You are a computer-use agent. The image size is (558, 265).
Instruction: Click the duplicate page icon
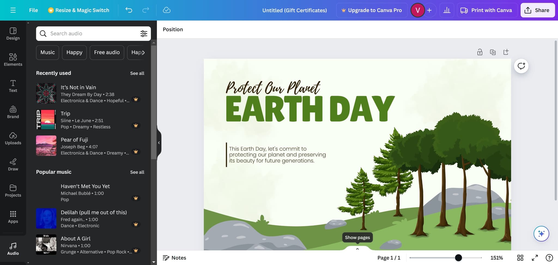tap(493, 52)
